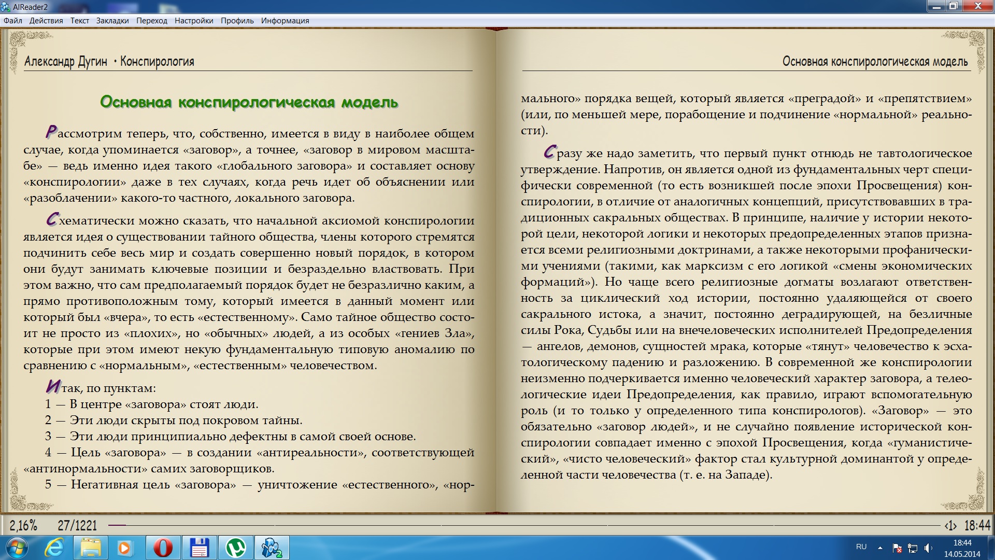Viewport: 995px width, 560px height.
Task: Minimize the AlReader2 window
Action: pos(936,6)
